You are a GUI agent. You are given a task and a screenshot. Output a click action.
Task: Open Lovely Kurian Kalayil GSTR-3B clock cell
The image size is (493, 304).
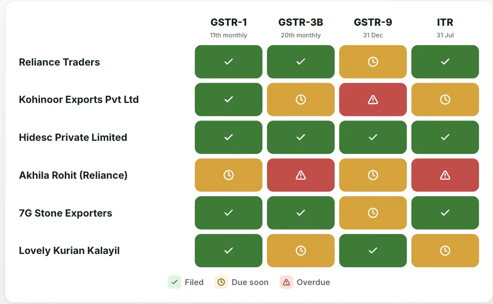(x=301, y=251)
